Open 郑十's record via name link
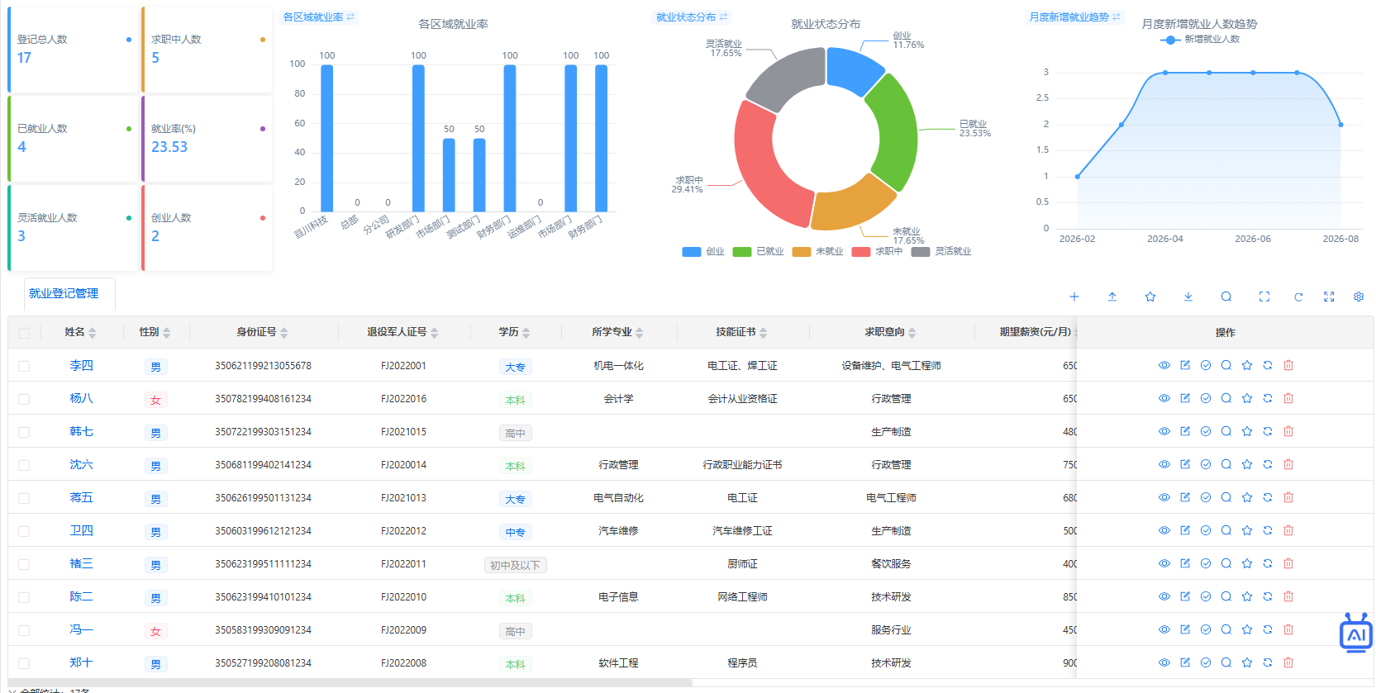 (81, 662)
